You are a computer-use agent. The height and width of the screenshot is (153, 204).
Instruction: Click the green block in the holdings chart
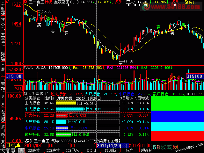[x=177, y=102]
